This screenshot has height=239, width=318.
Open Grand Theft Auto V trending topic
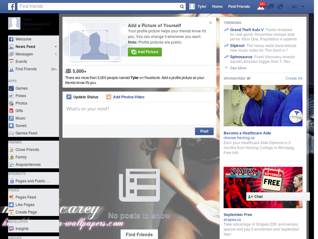tap(247, 30)
